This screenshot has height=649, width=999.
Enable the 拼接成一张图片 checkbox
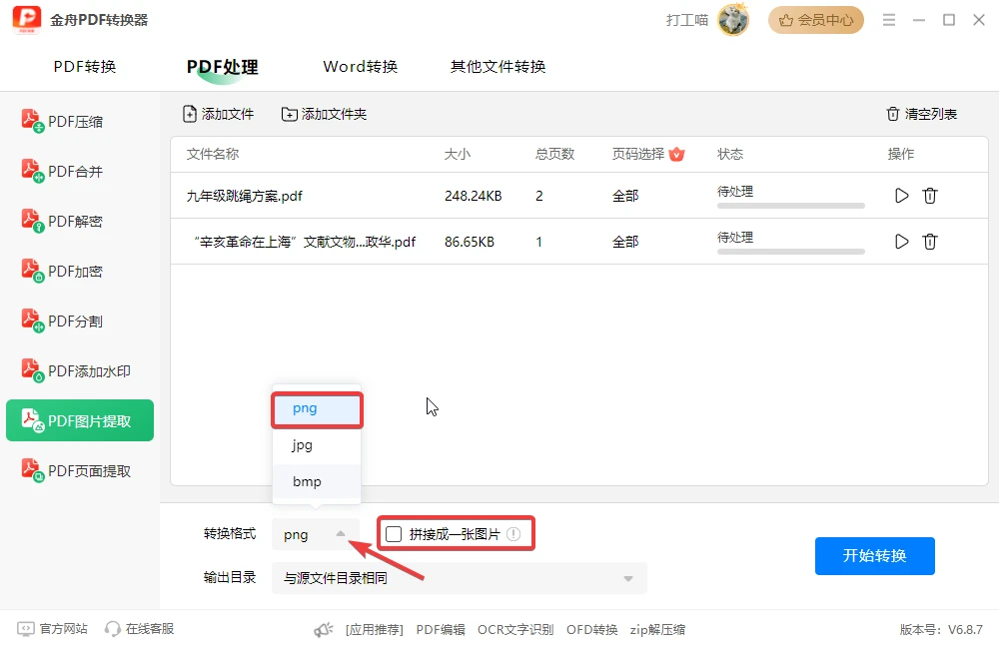pos(394,534)
